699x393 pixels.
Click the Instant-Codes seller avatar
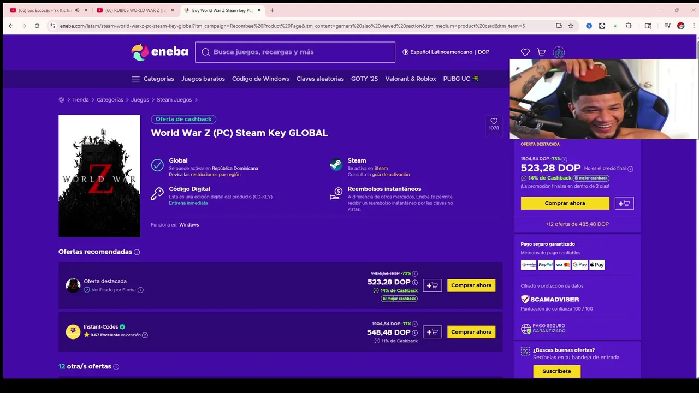point(73,331)
